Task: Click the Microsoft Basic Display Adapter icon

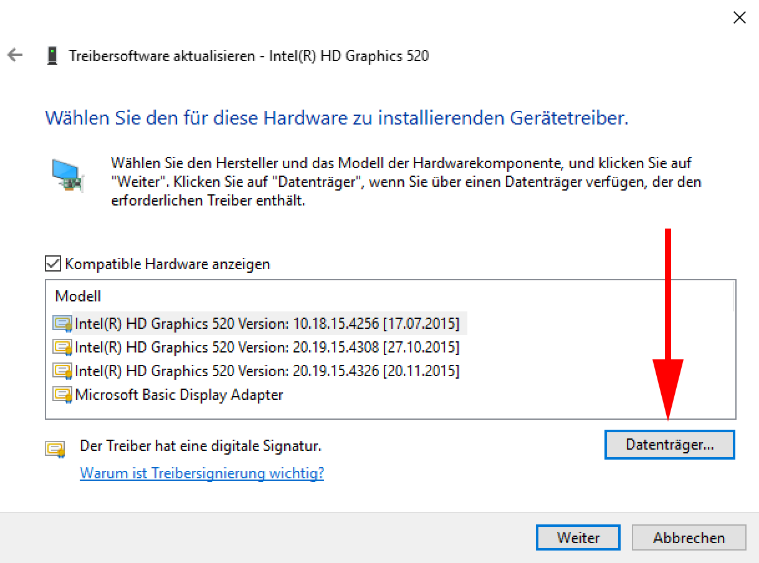Action: pyautogui.click(x=63, y=394)
